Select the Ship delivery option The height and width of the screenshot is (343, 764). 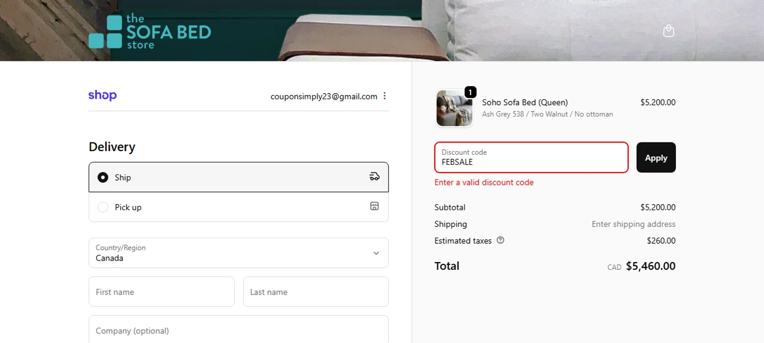click(x=238, y=177)
